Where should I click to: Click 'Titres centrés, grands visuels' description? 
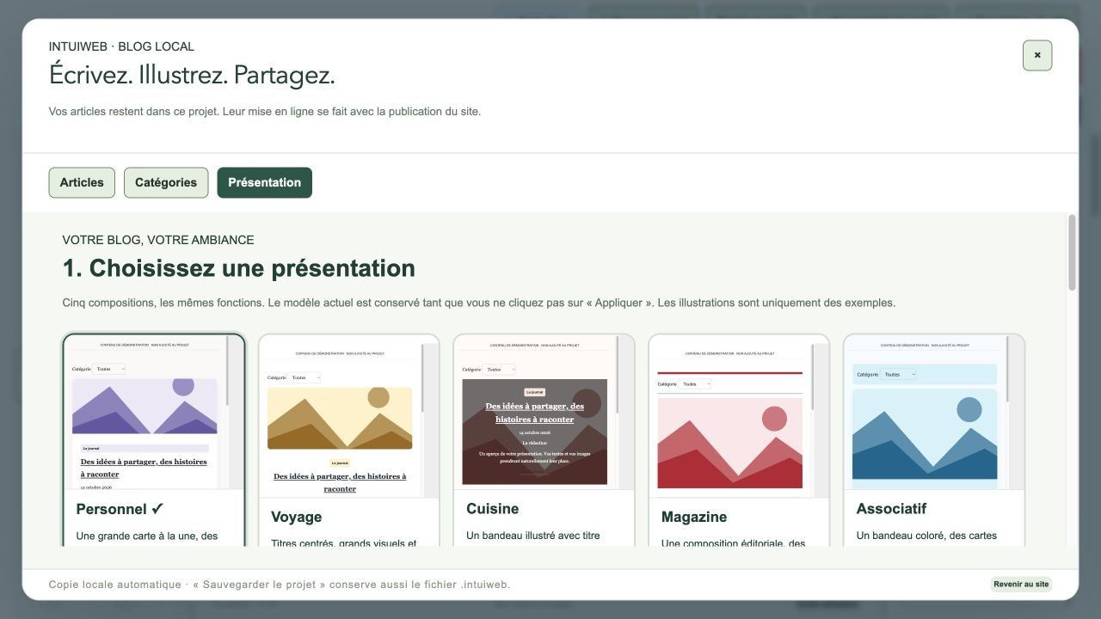pos(344,542)
